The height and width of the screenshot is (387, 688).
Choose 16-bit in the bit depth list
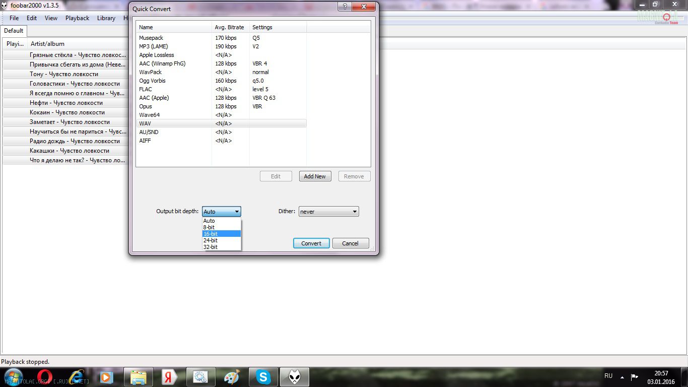pos(221,234)
